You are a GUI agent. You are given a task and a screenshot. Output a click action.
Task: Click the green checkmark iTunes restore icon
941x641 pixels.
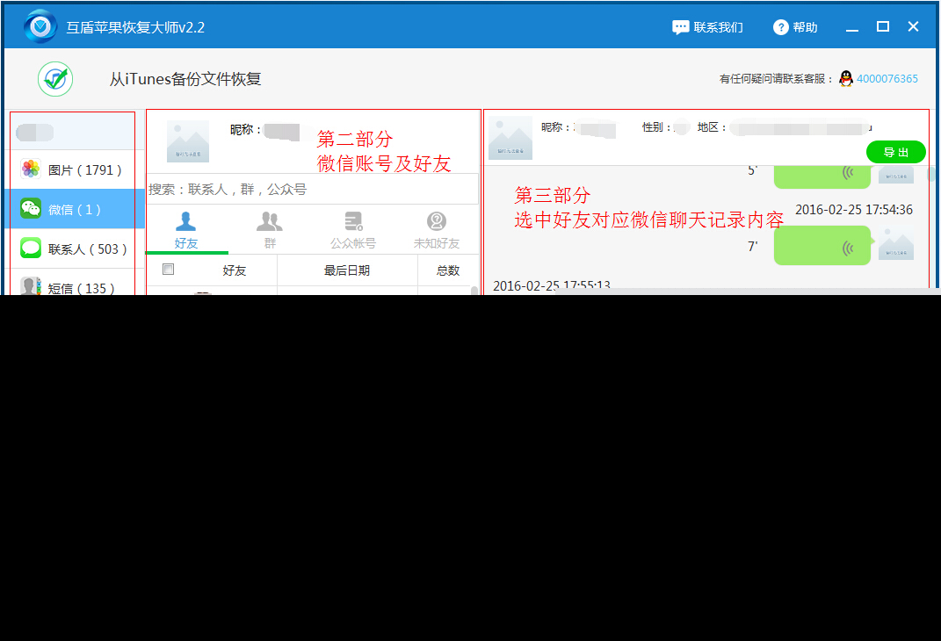55,78
